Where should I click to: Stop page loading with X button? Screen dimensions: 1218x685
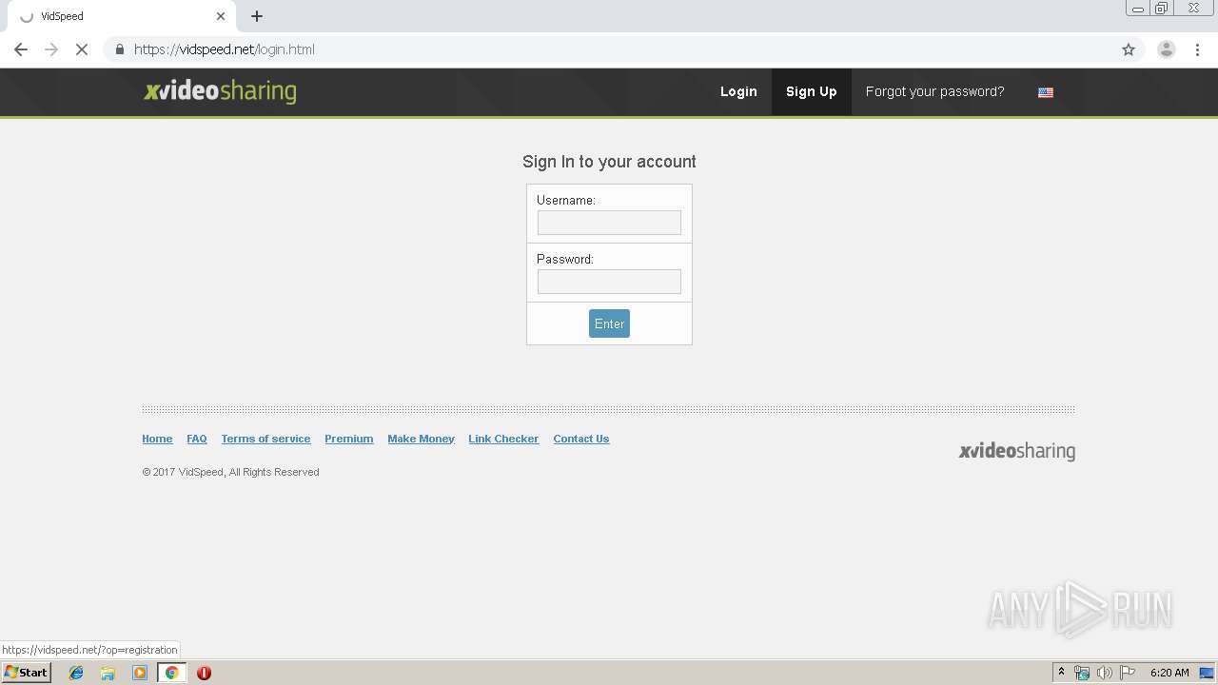tap(82, 49)
